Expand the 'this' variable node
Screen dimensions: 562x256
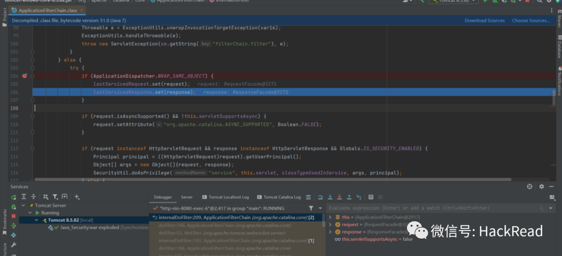pyautogui.click(x=330, y=217)
